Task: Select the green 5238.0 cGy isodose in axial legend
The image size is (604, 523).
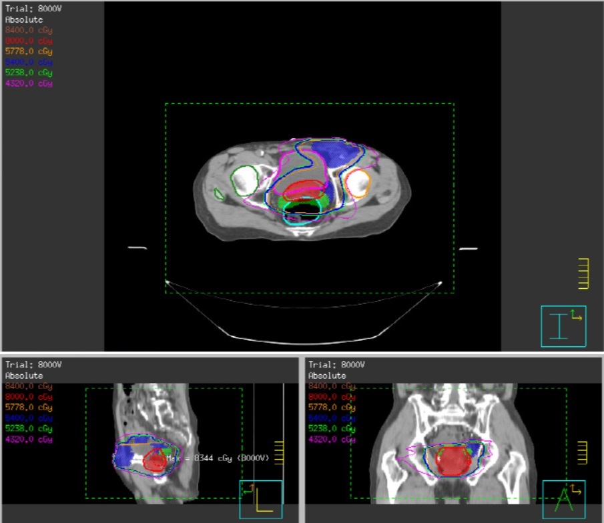Action: coord(29,73)
